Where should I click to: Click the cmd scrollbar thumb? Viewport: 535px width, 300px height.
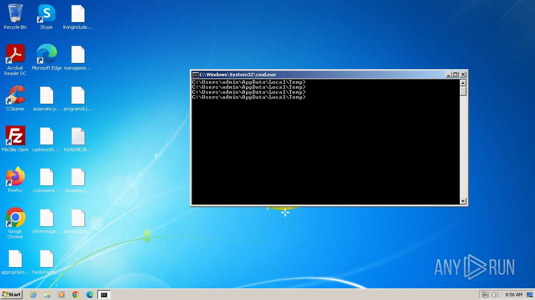(463, 90)
